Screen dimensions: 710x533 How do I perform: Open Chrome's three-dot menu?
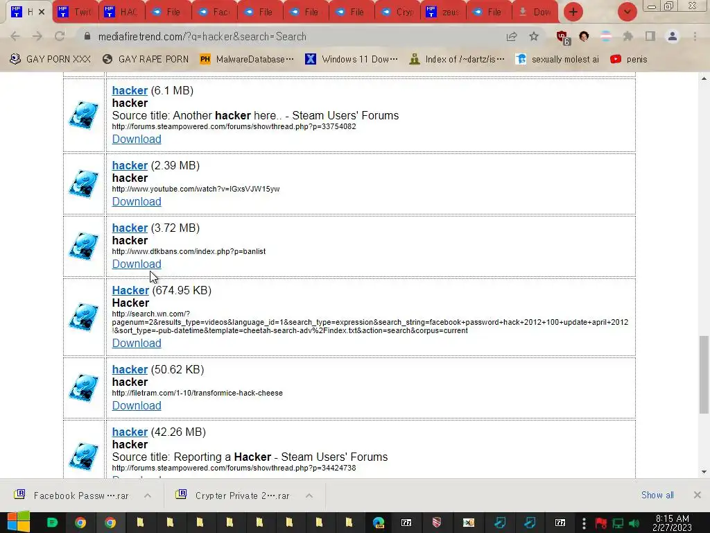695,36
